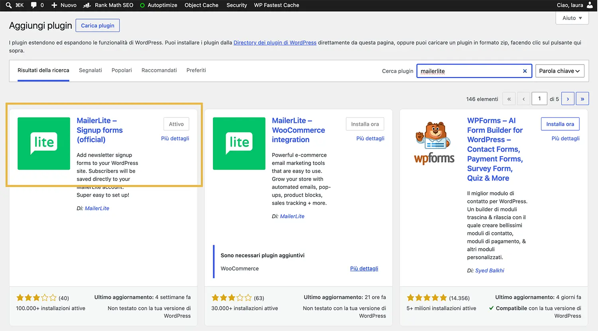
Task: Follow the Directory dei plugin di WordPress link
Action: tap(275, 43)
